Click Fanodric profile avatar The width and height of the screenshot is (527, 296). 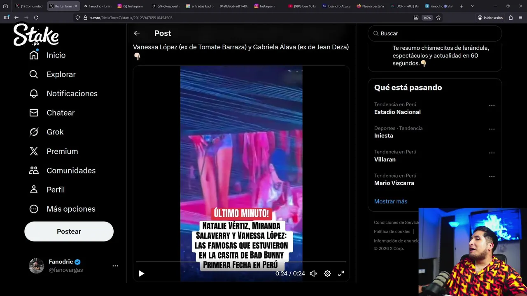click(x=36, y=266)
